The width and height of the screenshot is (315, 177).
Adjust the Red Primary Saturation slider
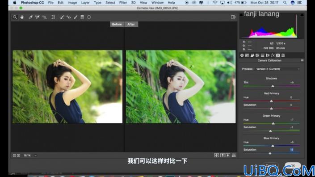[x=271, y=109]
